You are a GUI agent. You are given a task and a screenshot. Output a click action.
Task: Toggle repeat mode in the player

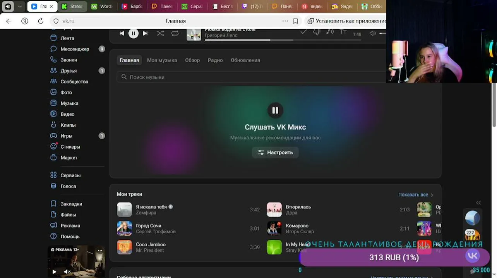pos(175,34)
